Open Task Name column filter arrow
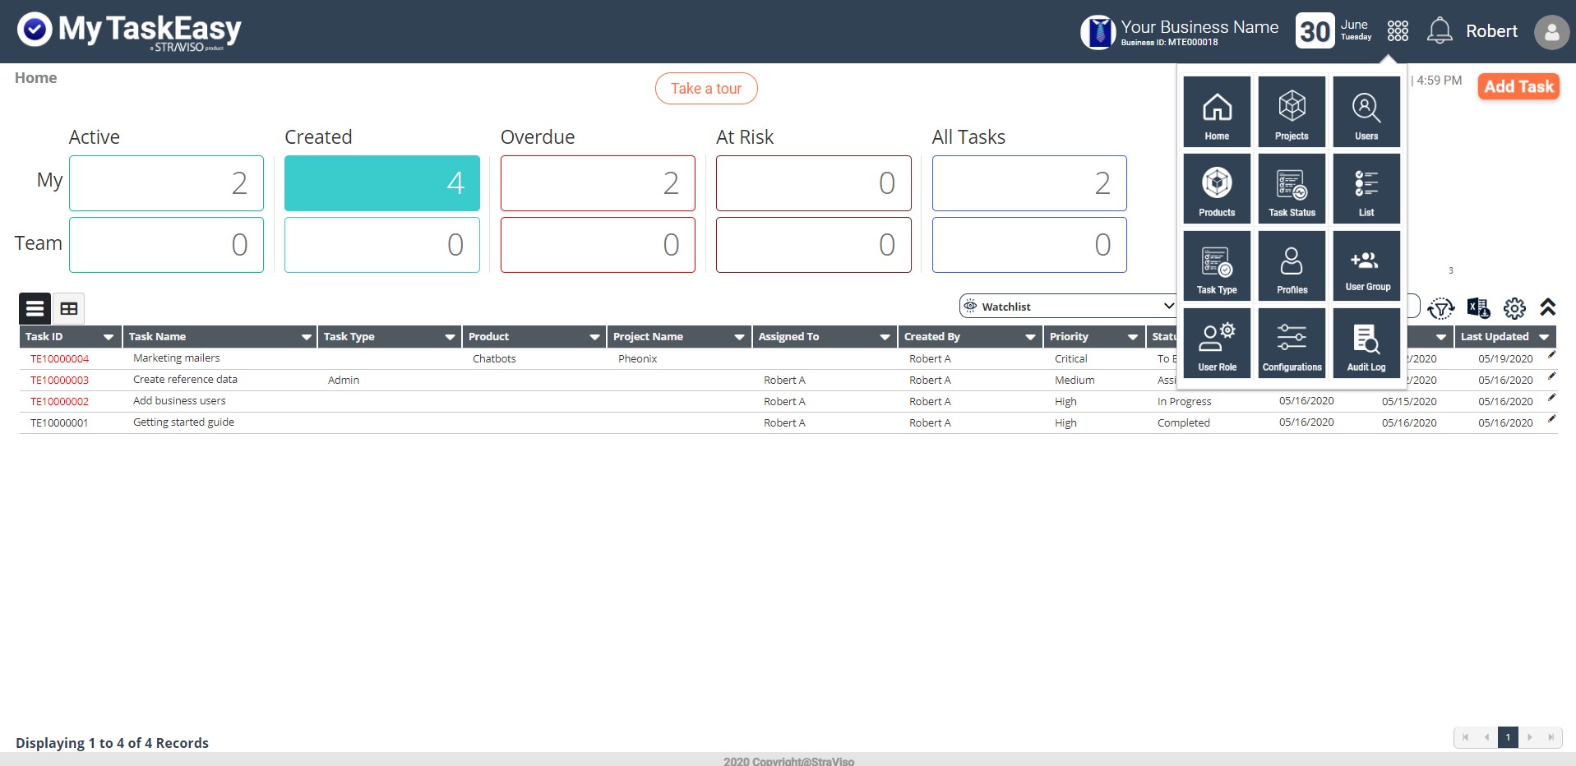Viewport: 1576px width, 766px height. 306,337
